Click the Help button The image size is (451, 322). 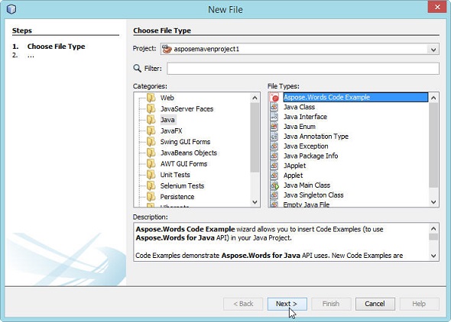(x=419, y=304)
